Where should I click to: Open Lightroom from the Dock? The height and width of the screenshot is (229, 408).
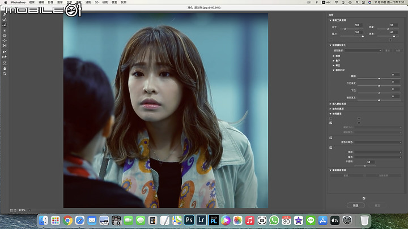[201, 221]
